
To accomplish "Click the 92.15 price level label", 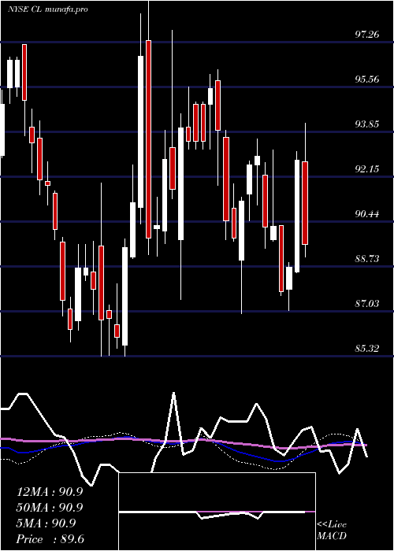I will pyautogui.click(x=368, y=169).
